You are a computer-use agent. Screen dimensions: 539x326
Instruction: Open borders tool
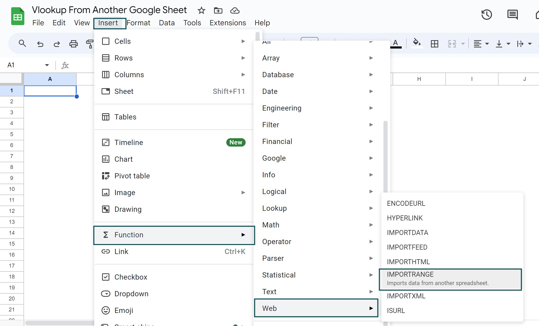click(435, 44)
